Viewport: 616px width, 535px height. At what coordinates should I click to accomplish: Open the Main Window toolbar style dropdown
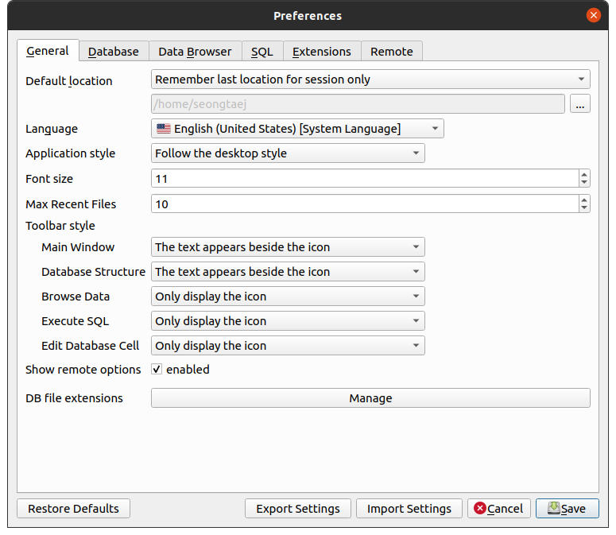[288, 247]
